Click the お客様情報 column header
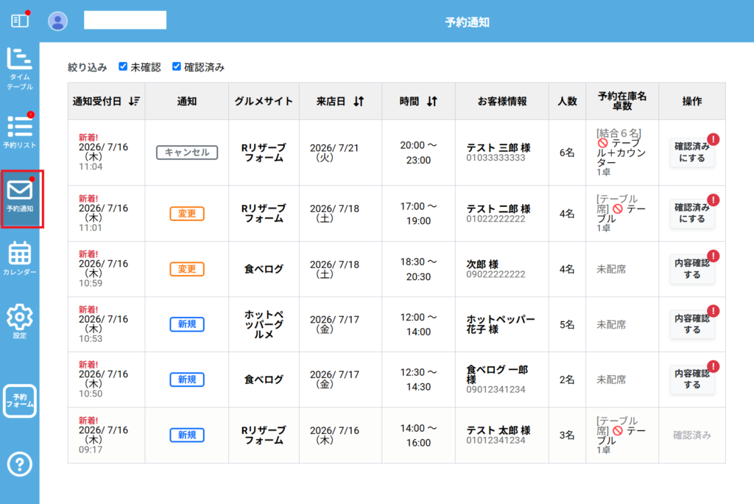 pos(502,101)
